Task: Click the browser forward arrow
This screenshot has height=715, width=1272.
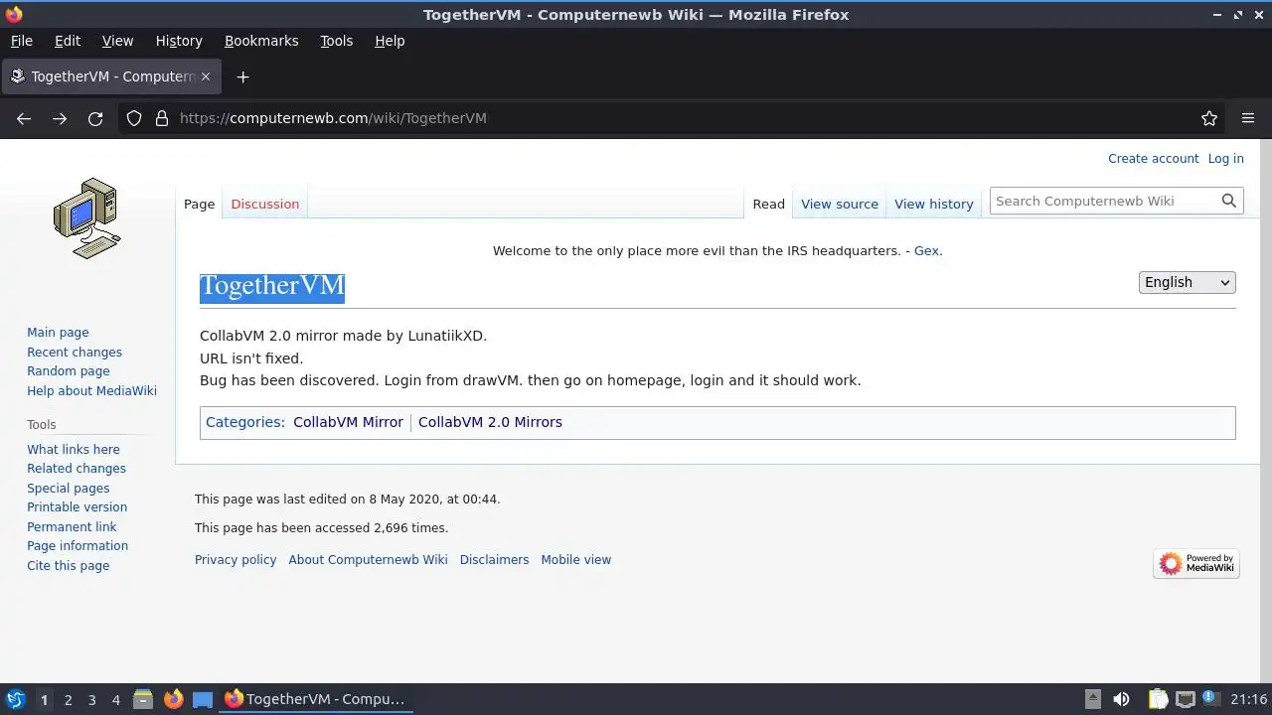Action: [x=60, y=118]
